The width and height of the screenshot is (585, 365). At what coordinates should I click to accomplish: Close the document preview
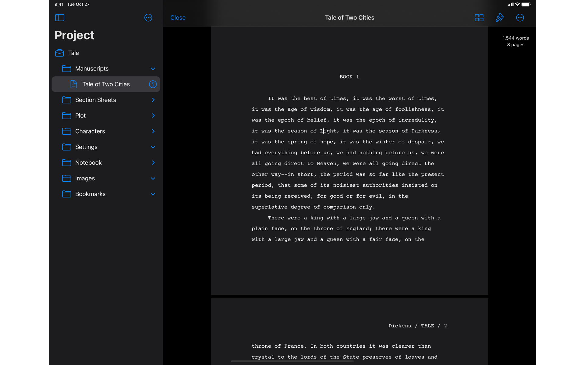point(178,18)
